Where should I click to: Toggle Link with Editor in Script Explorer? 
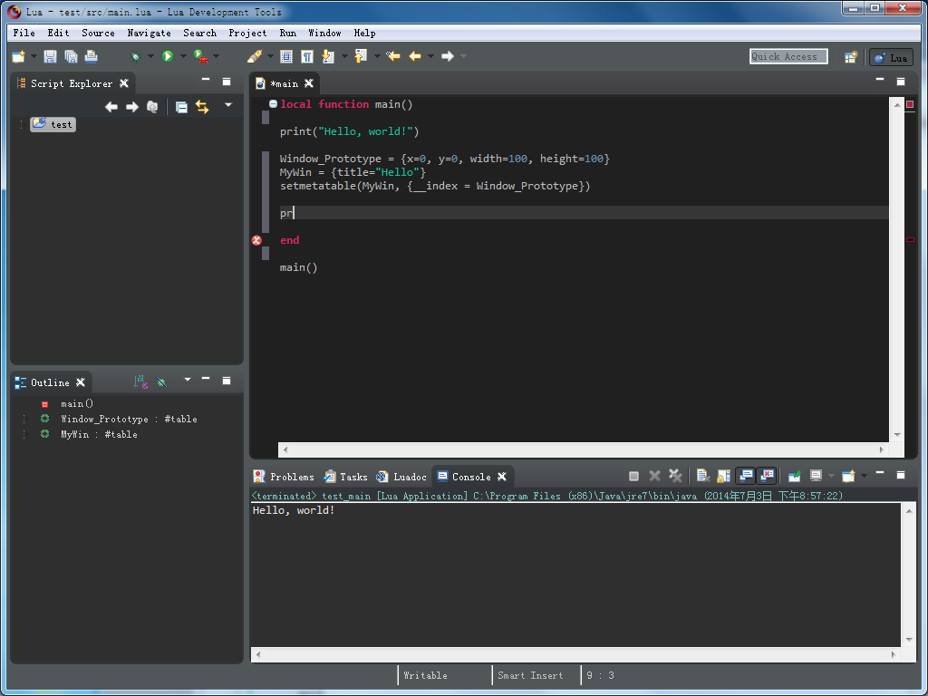202,107
